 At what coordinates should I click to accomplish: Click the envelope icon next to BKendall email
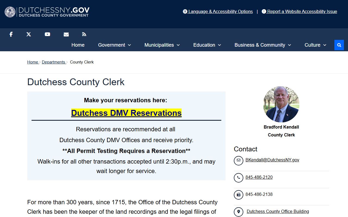coord(238,160)
